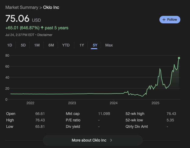This screenshot has width=190, height=148.
Task: Click the Low value 65.81
Action: pyautogui.click(x=40, y=127)
